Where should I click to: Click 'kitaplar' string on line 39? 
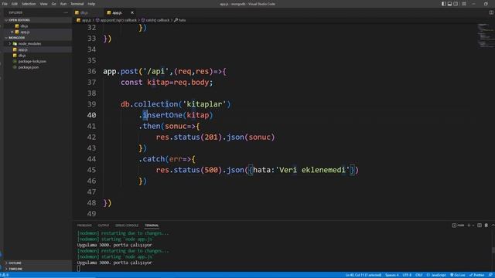[x=204, y=104]
